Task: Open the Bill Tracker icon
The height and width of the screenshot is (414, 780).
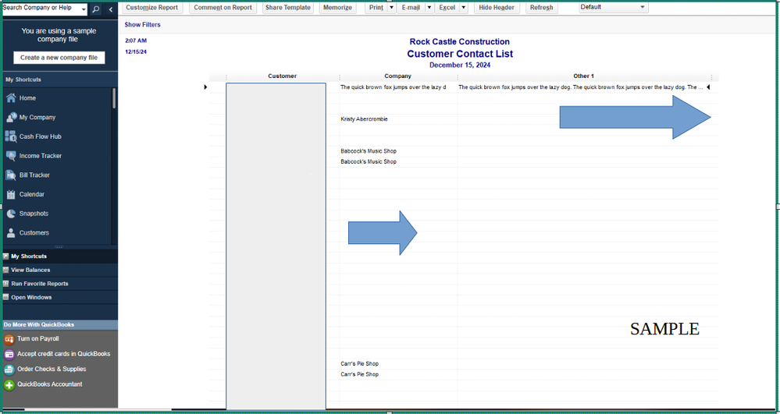Action: 11,175
